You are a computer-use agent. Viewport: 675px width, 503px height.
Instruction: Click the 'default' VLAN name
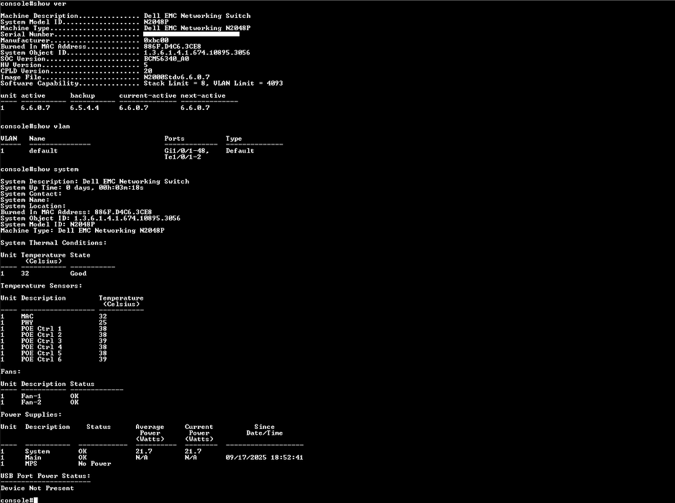(43, 151)
